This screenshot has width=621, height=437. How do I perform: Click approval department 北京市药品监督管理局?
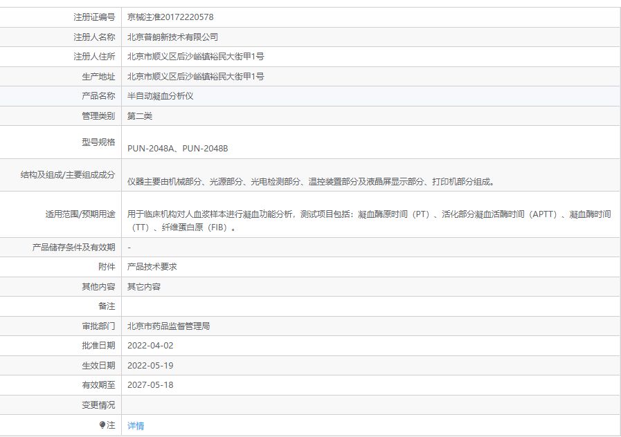(168, 326)
